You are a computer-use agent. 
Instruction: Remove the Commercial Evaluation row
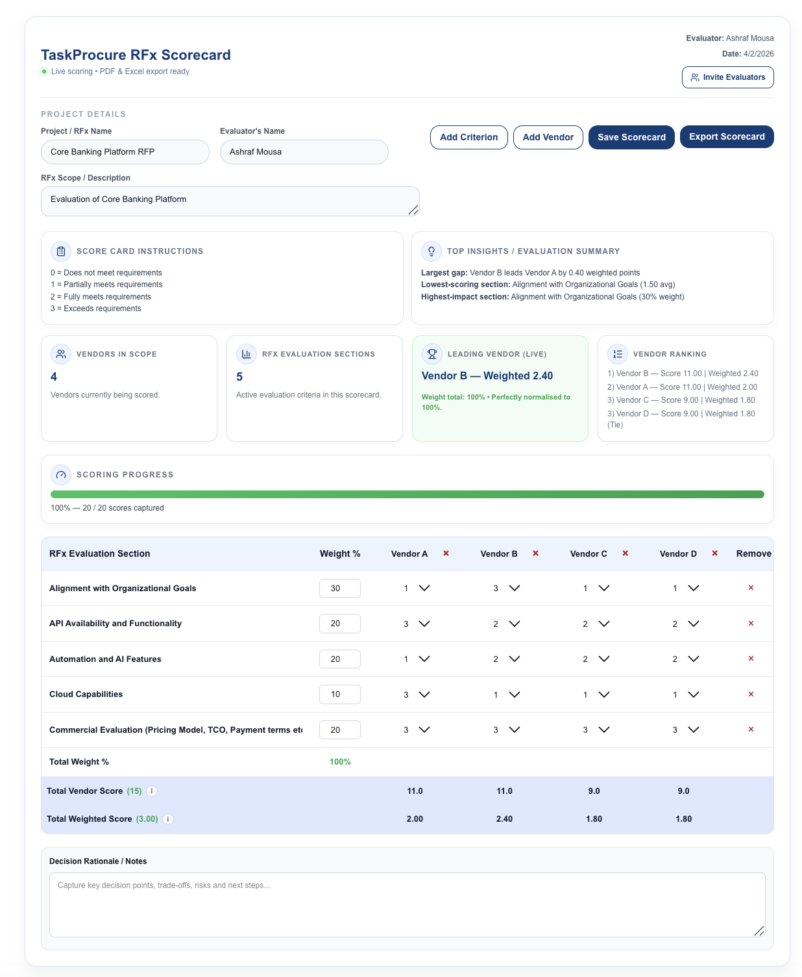(x=751, y=730)
